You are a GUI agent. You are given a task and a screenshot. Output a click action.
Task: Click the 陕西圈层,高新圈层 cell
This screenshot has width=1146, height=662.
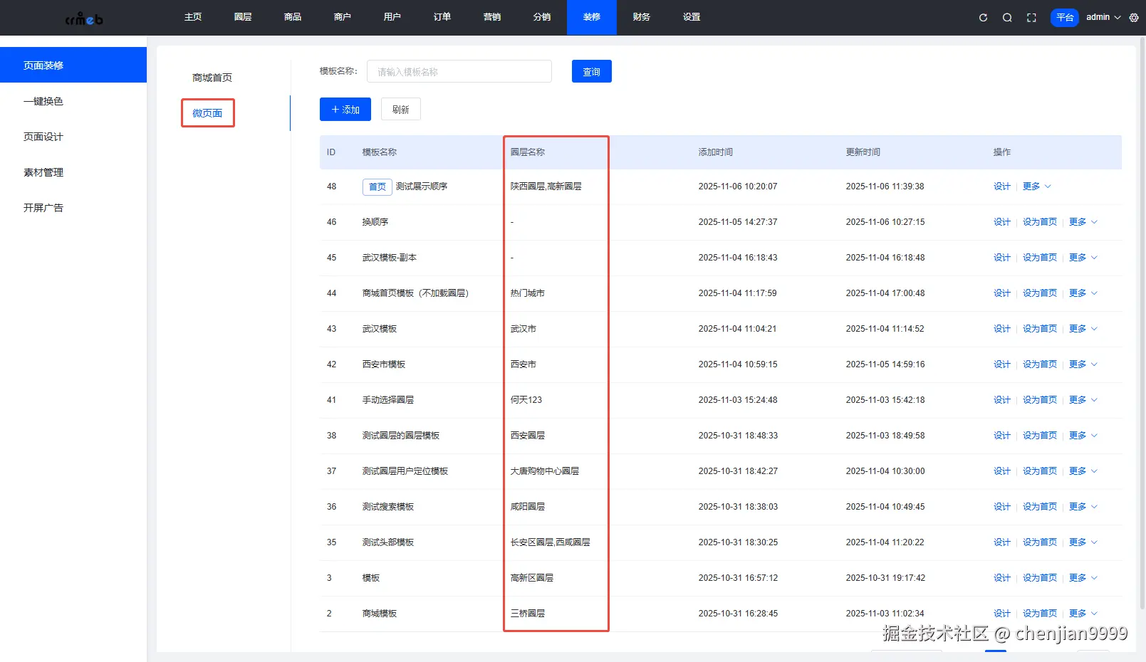[546, 186]
